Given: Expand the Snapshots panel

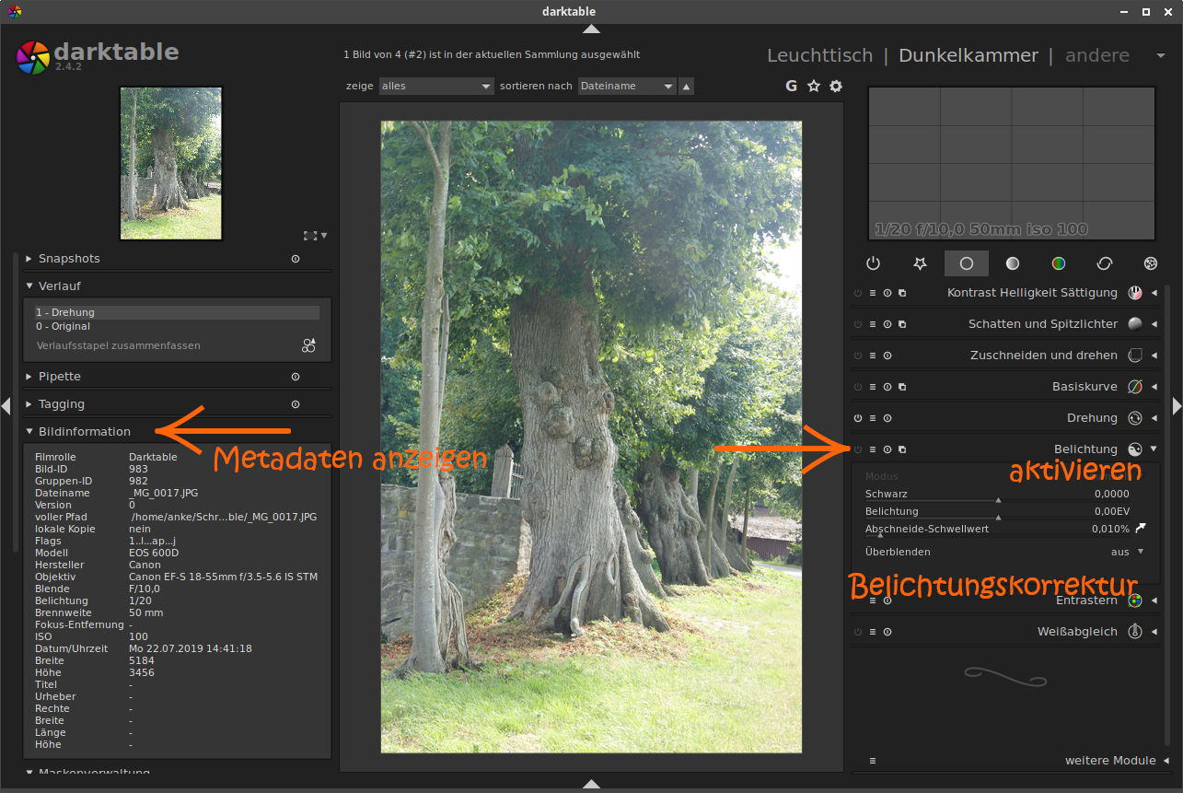Looking at the screenshot, I should point(69,259).
